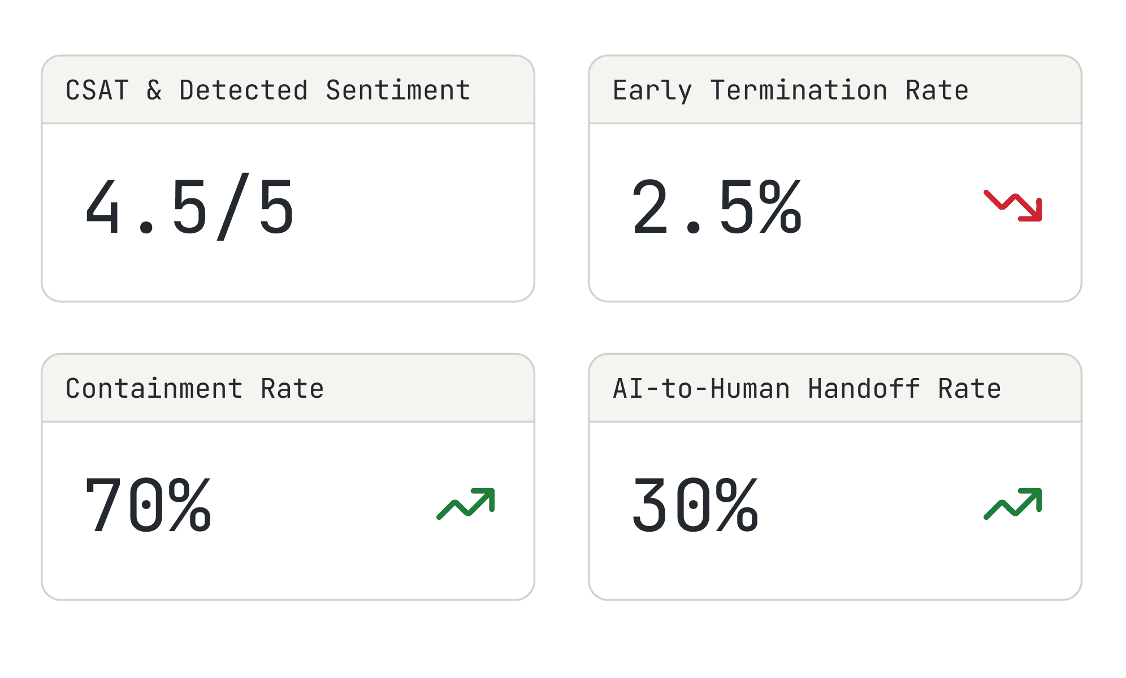Viewport: 1126px width, 678px height.
Task: Select the Early Termination Rate card title
Action: [x=790, y=90]
